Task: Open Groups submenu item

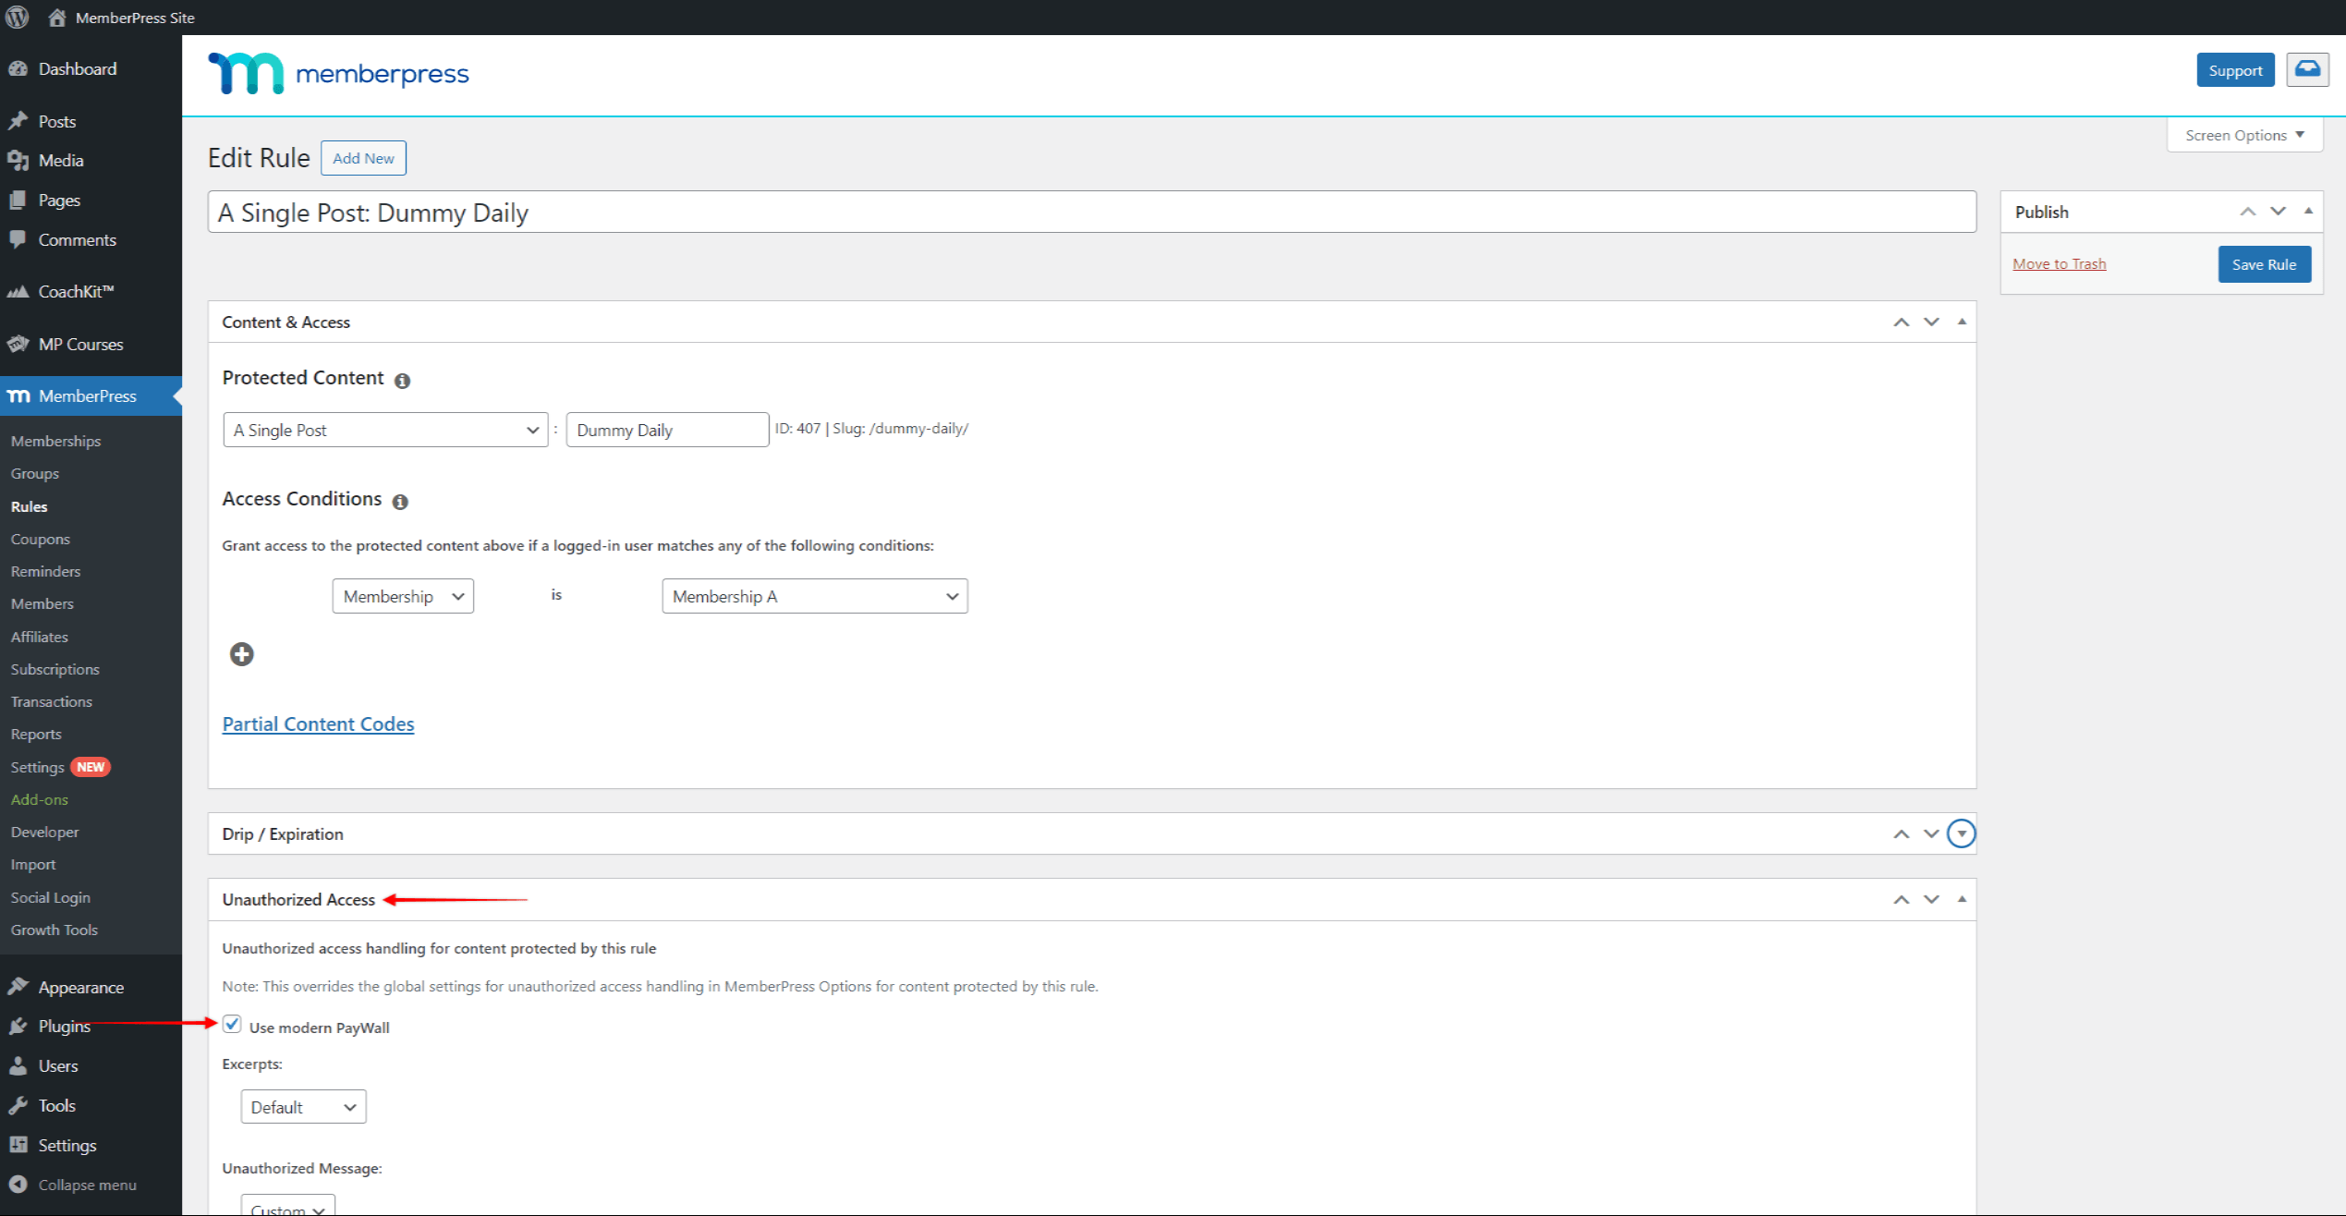Action: [35, 473]
